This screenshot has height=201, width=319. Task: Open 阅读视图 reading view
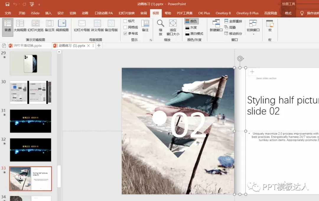point(62,26)
